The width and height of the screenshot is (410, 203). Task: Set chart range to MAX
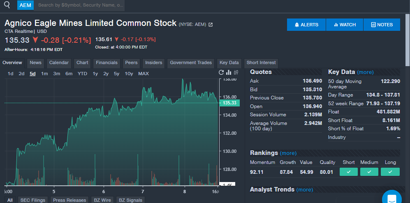point(144,74)
